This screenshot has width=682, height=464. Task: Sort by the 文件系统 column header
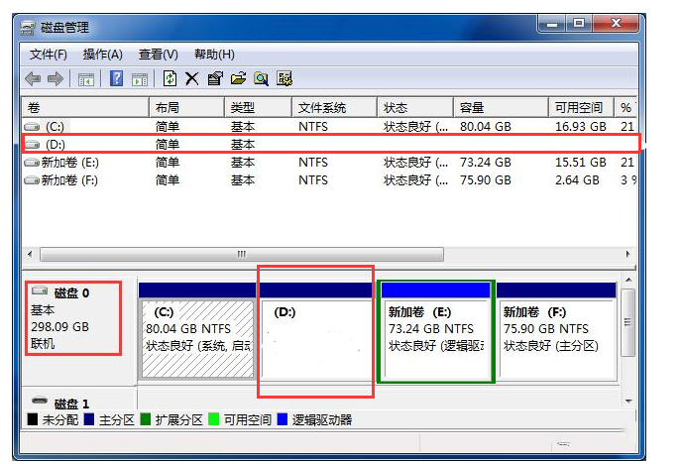pyautogui.click(x=334, y=107)
